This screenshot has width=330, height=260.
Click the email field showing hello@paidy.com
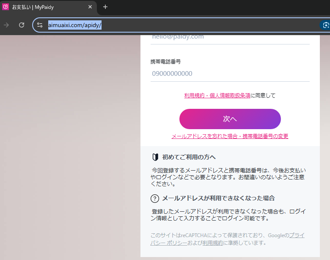pyautogui.click(x=230, y=37)
